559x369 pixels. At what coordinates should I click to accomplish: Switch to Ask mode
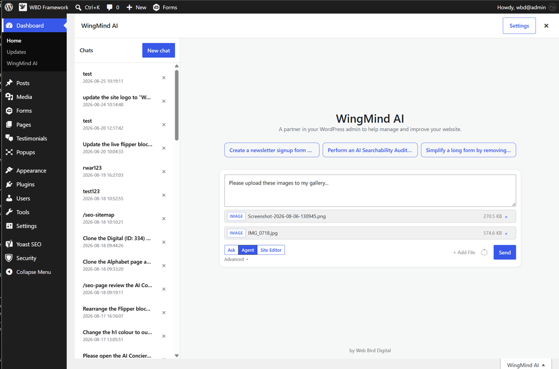point(231,250)
